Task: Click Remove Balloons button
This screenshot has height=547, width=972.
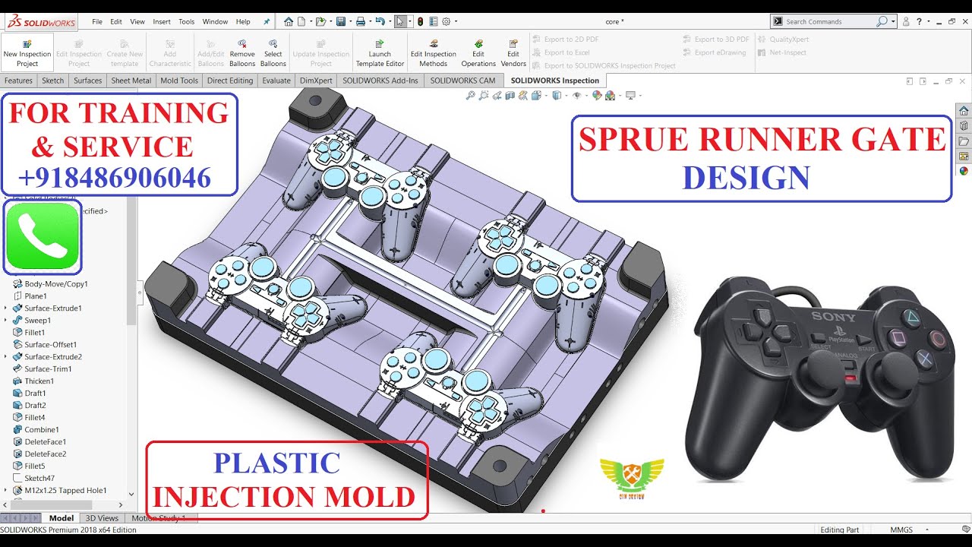Action: (x=242, y=52)
